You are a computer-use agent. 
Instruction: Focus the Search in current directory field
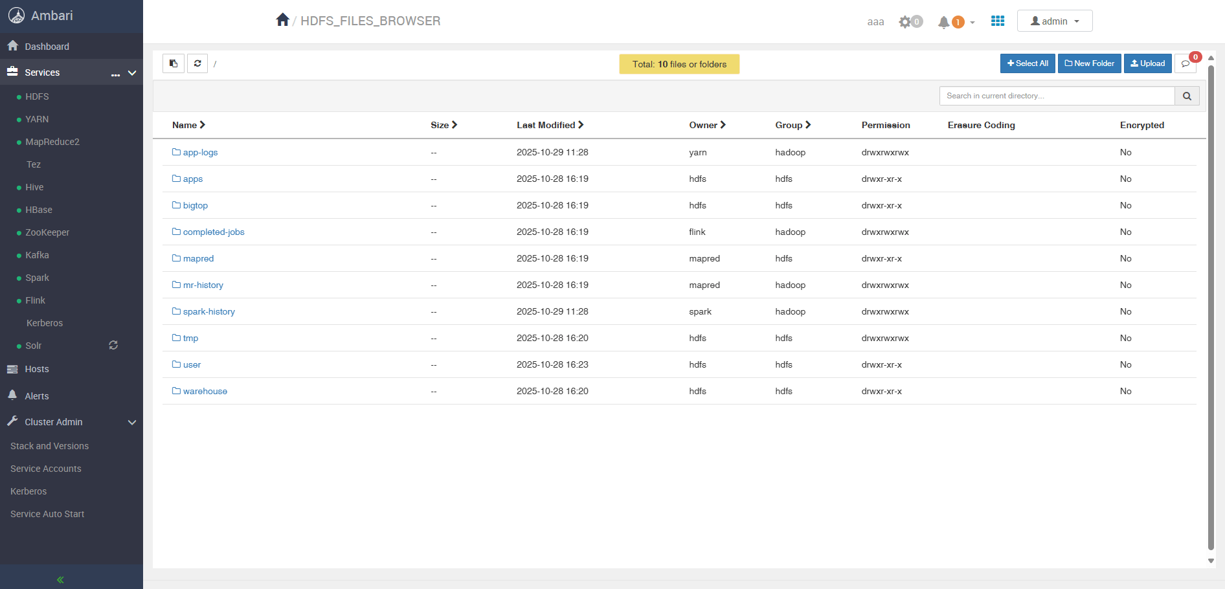tap(1057, 96)
